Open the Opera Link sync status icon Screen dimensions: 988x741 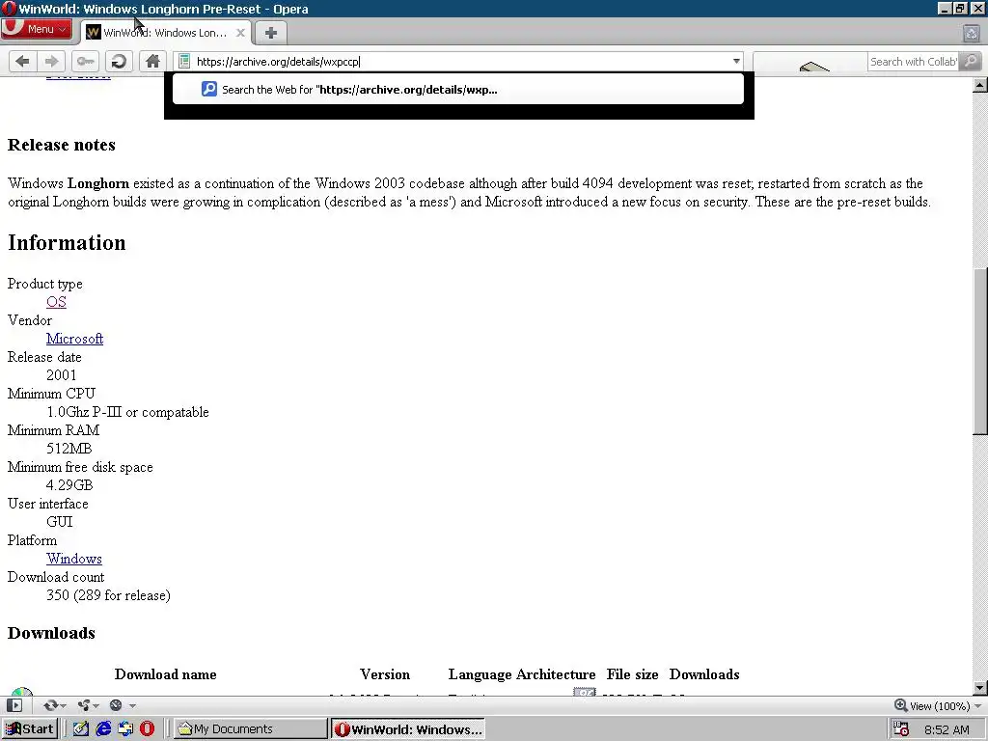click(50, 705)
